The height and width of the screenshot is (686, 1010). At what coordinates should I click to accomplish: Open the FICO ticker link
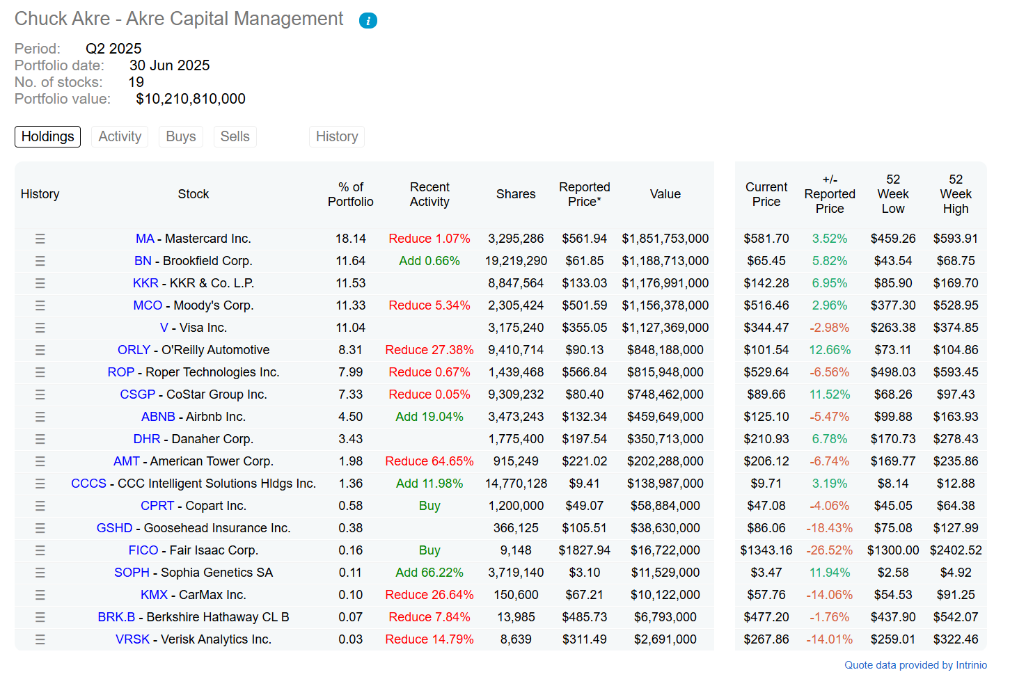[143, 550]
